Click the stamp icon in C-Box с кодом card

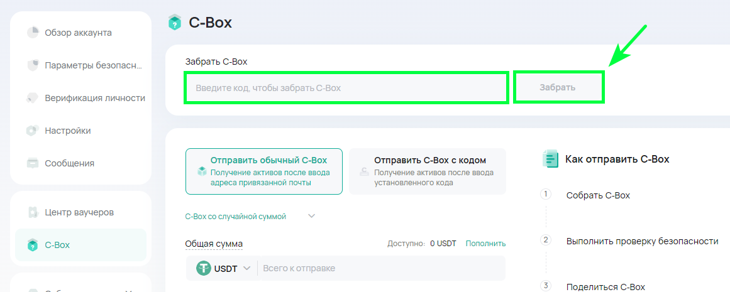(365, 171)
